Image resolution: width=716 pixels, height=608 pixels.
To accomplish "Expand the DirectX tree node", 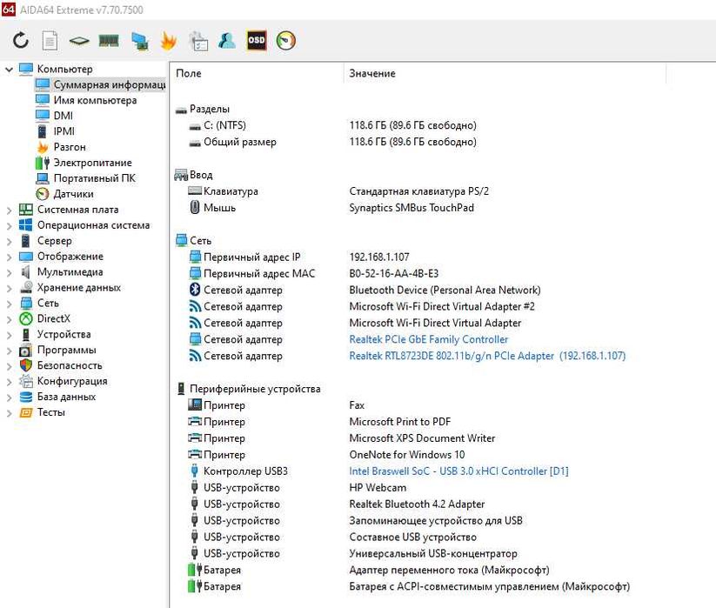I will (9, 319).
